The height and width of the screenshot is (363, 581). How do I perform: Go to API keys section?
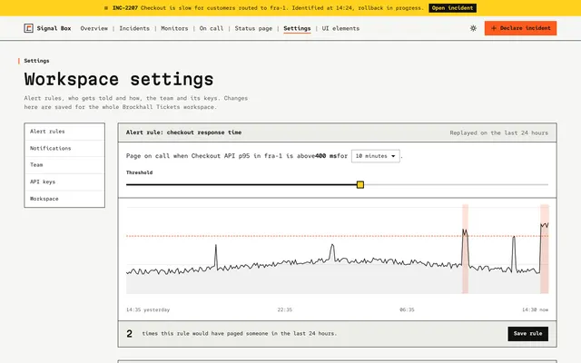[x=64, y=181]
